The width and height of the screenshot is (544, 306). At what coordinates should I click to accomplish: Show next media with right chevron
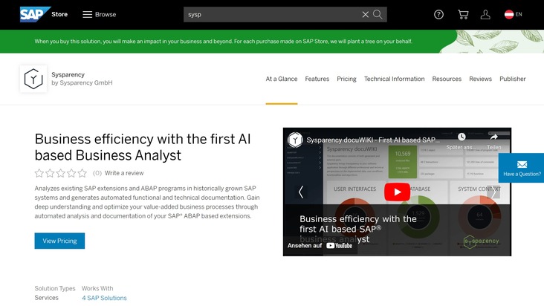494,192
